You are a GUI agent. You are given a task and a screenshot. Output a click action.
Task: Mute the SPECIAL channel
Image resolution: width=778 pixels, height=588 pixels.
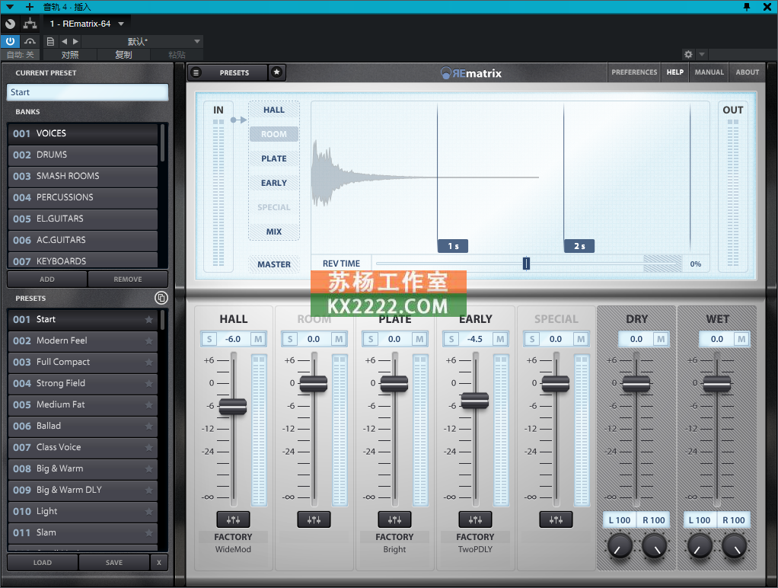coord(581,339)
